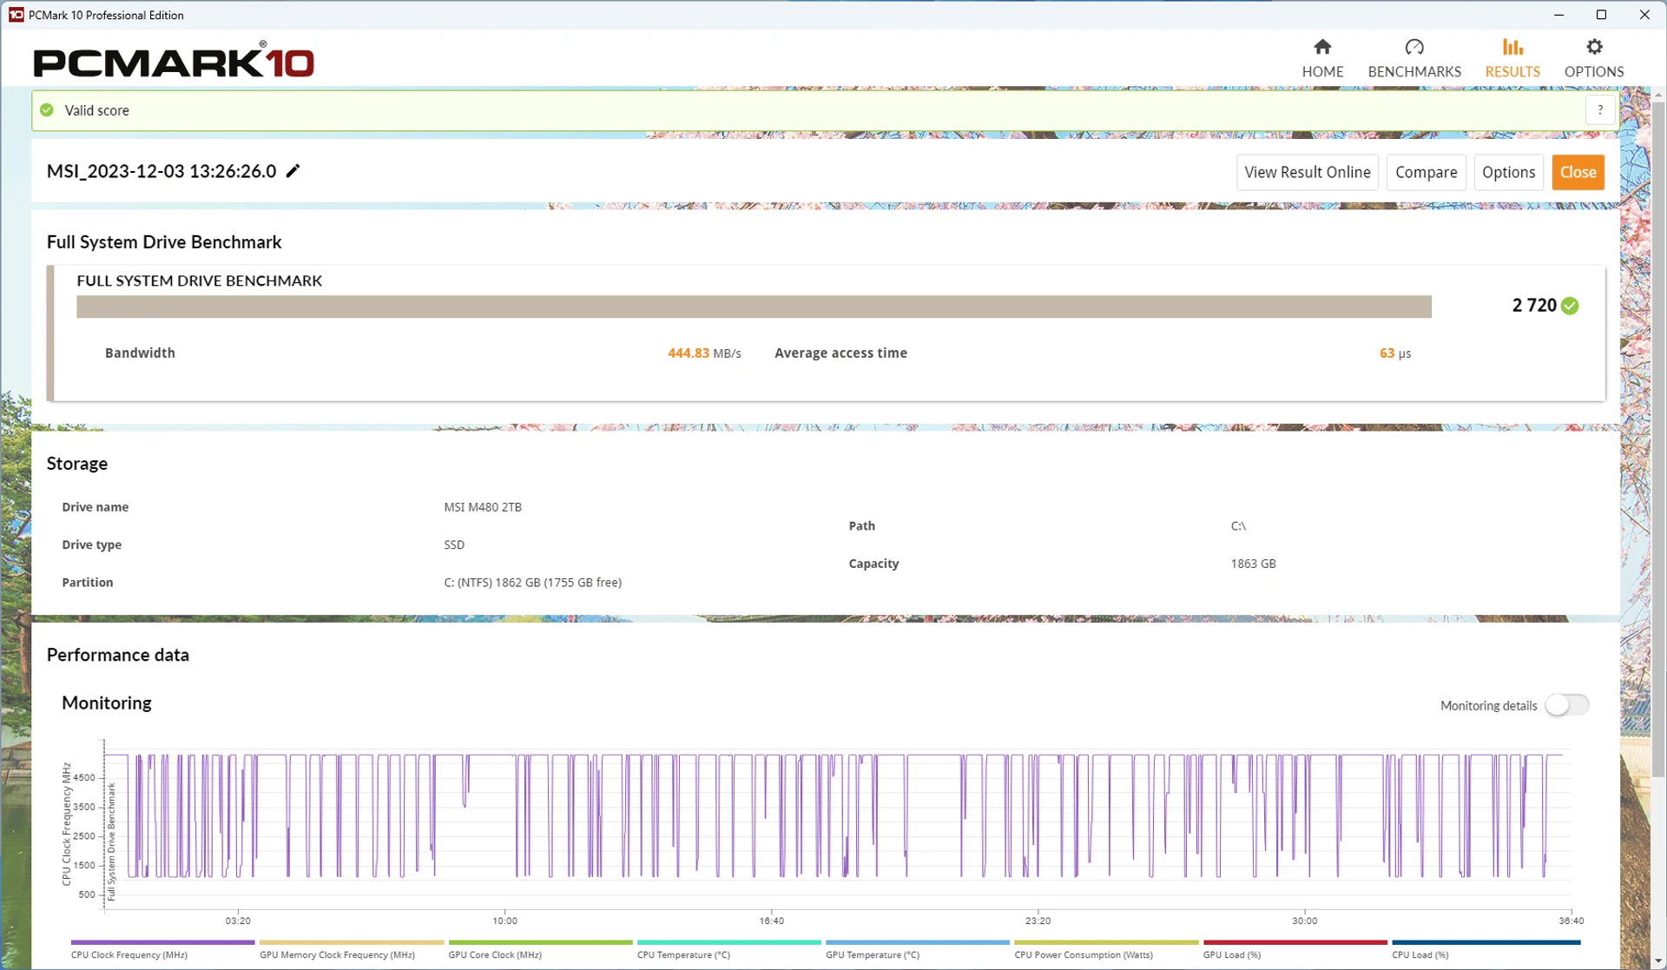The height and width of the screenshot is (970, 1667).
Task: Click View Result Online button
Action: click(x=1308, y=172)
